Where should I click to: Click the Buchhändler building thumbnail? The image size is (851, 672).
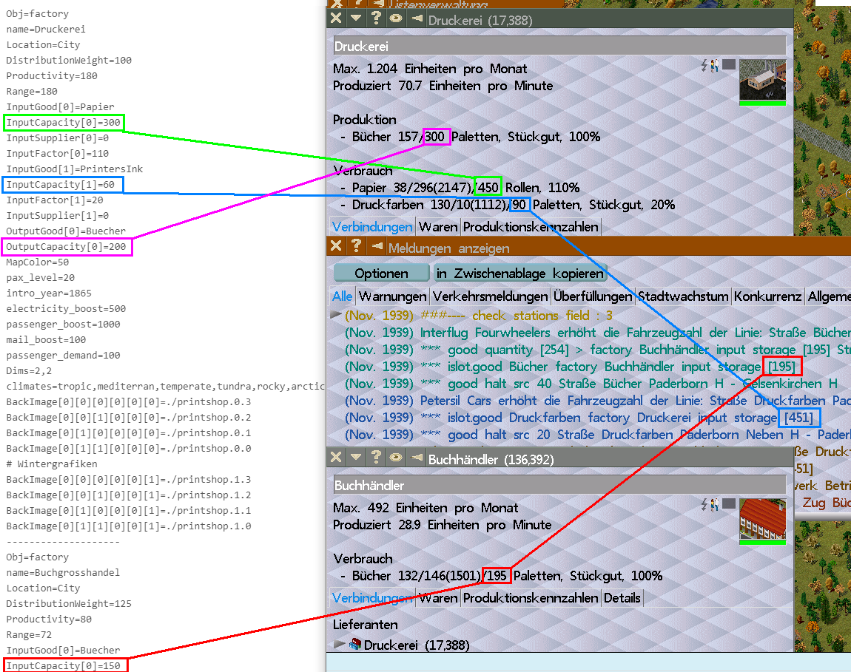click(762, 517)
